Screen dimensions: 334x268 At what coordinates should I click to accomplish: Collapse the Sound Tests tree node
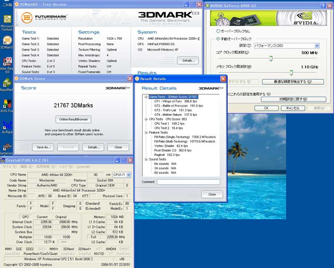[x=146, y=159]
